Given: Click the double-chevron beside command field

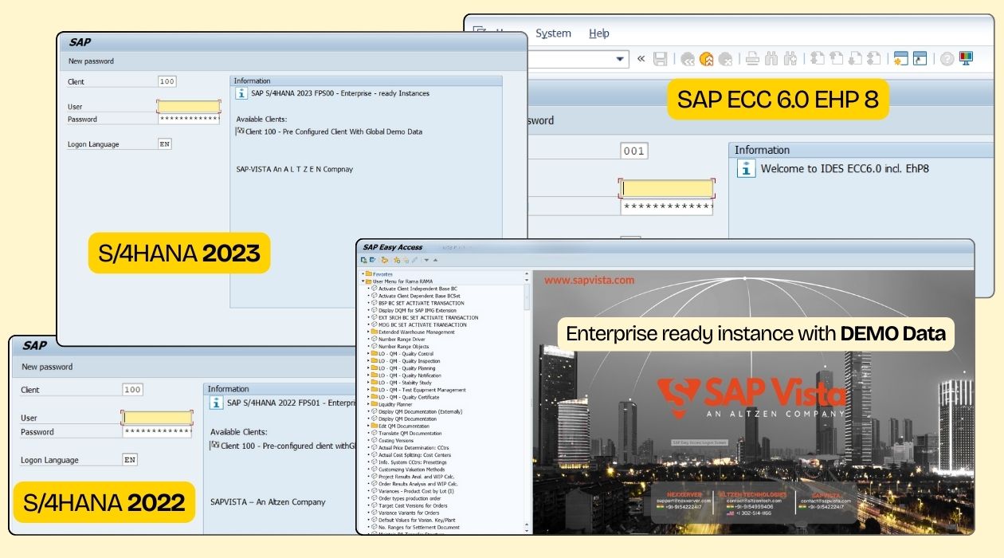Looking at the screenshot, I should click(x=641, y=59).
